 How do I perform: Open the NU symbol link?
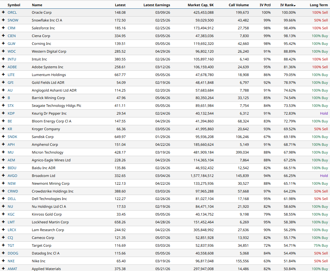tap(10, 207)
